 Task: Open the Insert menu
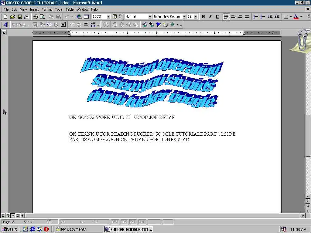pyautogui.click(x=34, y=9)
